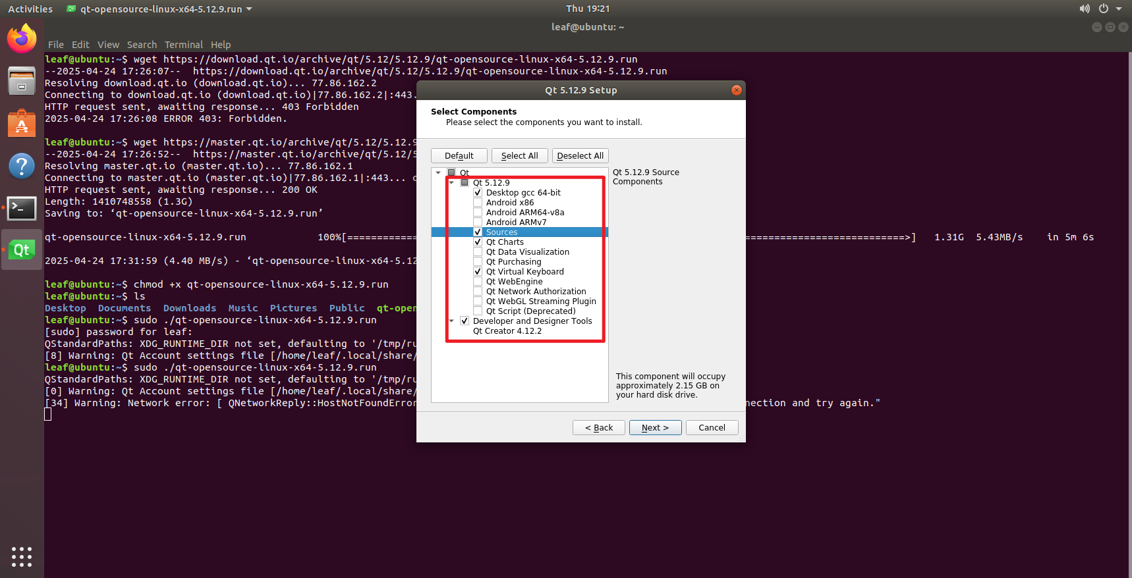
Task: Click the '403 Forbidden' response line in terminal
Action: (x=202, y=107)
